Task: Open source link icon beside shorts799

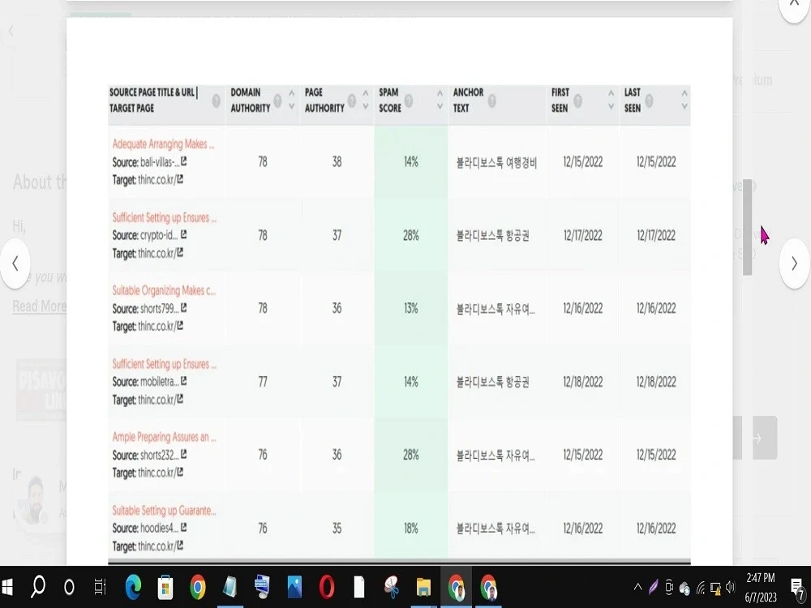Action: coord(183,308)
